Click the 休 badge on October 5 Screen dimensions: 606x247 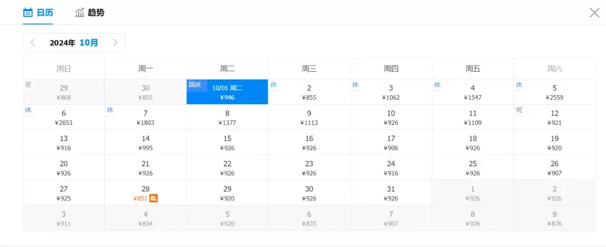tap(519, 85)
